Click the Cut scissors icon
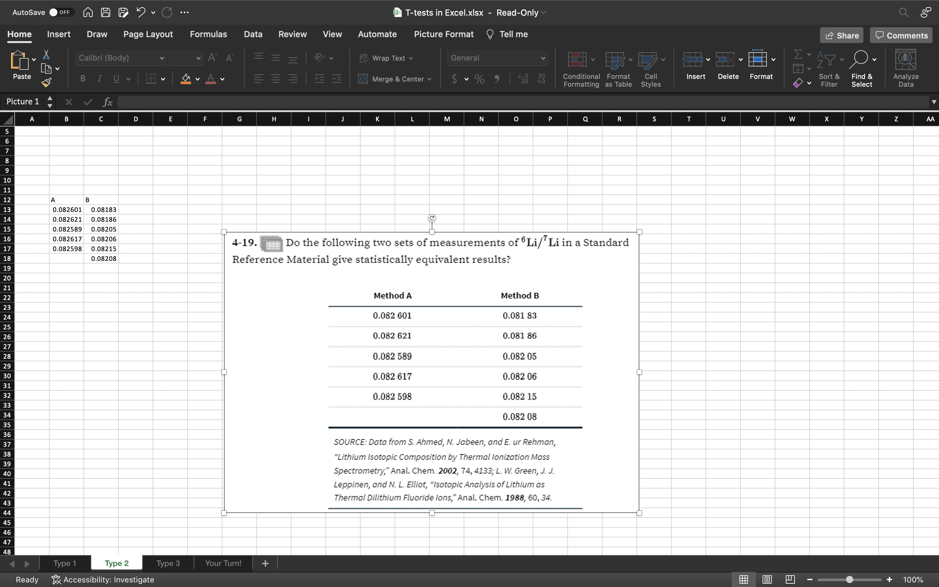This screenshot has width=939, height=587. click(x=46, y=54)
